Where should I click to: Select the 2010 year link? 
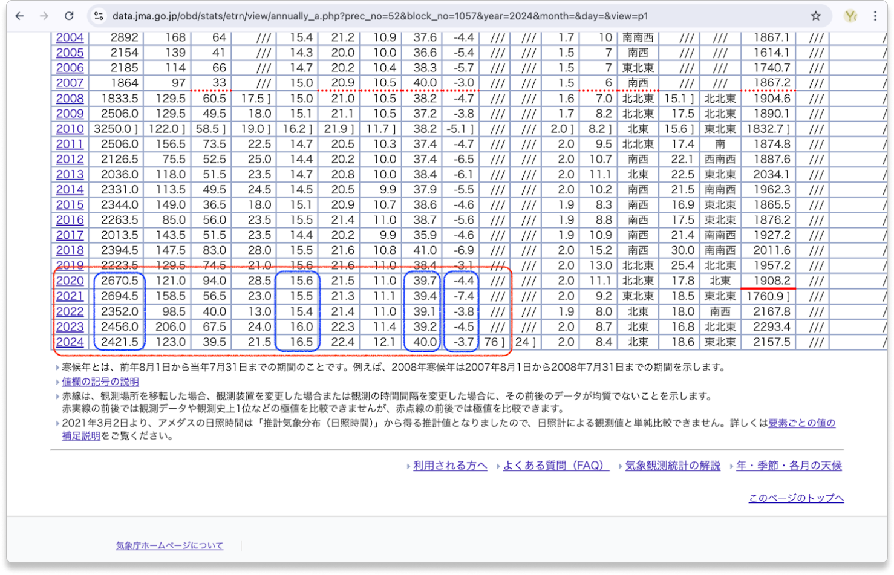coord(70,129)
